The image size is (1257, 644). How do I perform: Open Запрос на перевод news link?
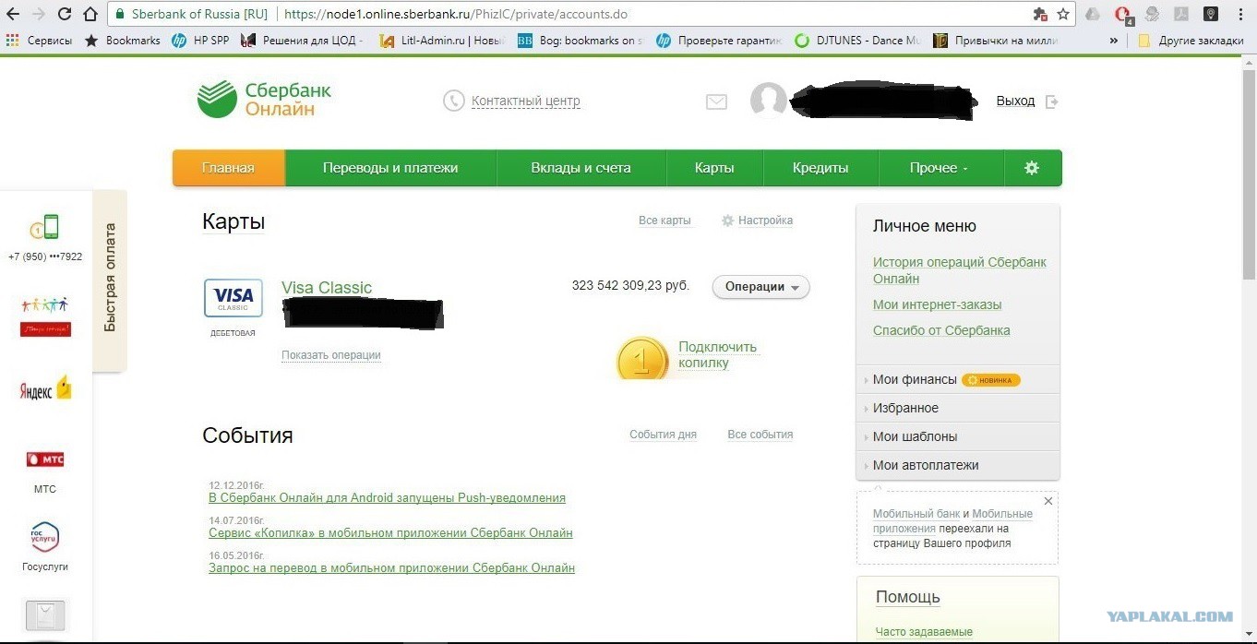point(392,568)
